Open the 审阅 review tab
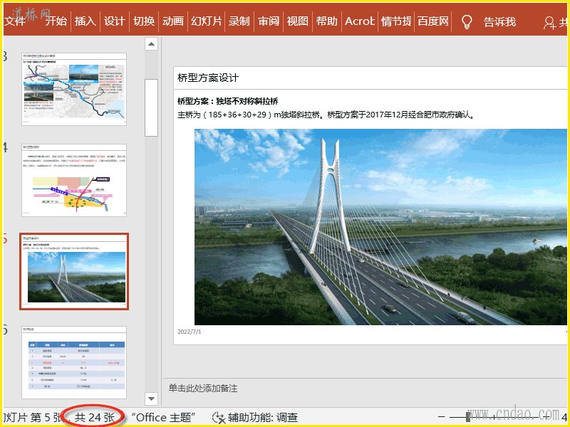The height and width of the screenshot is (427, 570). pos(269,21)
